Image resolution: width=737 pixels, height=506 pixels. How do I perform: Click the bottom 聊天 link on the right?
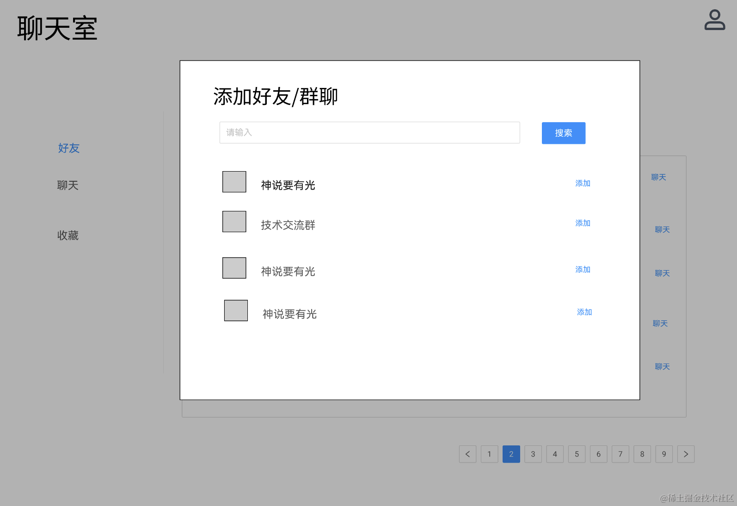[x=662, y=367]
